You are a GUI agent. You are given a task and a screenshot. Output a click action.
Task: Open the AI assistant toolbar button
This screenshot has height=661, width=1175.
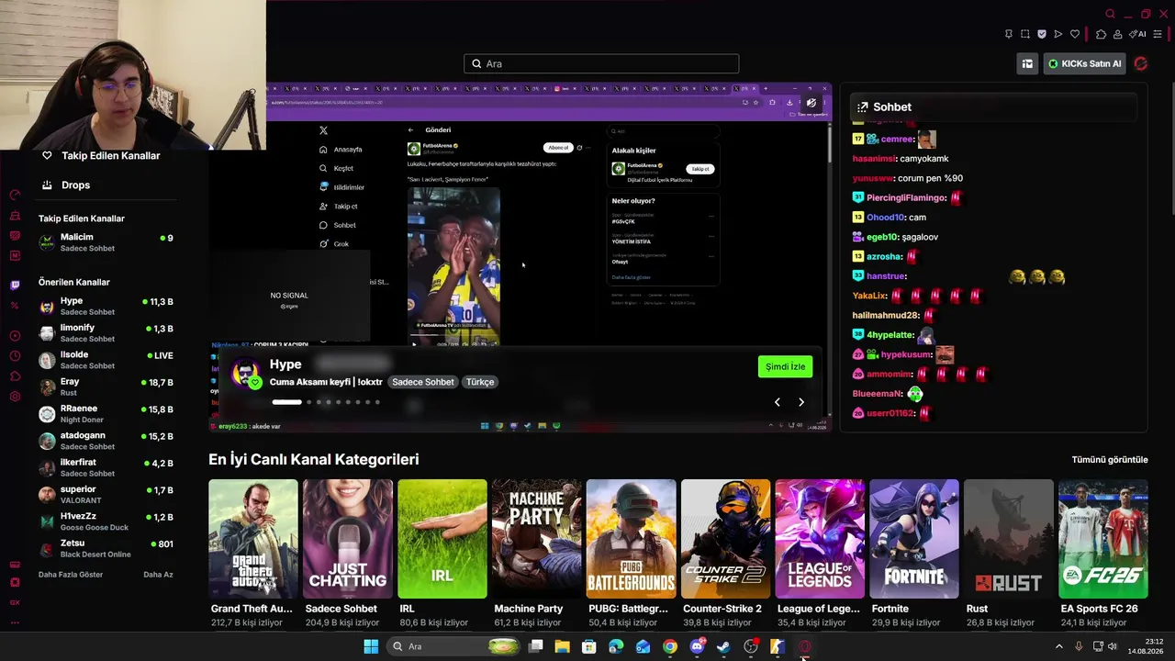click(1139, 34)
